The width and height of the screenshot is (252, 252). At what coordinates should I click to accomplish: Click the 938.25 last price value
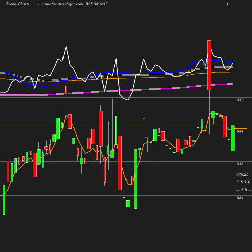[x=242, y=174]
